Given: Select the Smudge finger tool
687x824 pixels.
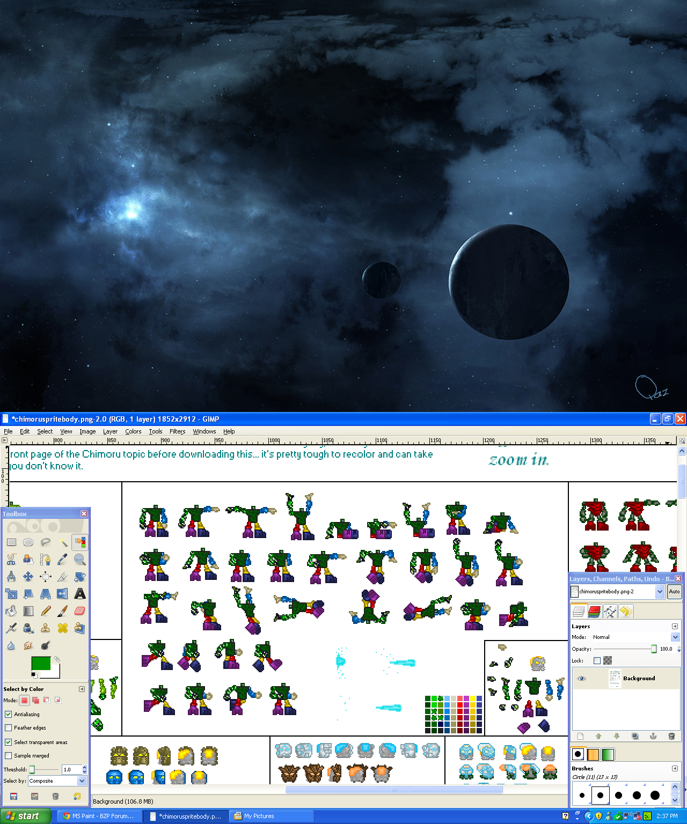Looking at the screenshot, I should click(28, 645).
